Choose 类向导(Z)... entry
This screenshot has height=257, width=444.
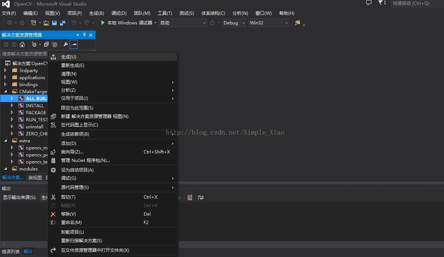point(113,152)
